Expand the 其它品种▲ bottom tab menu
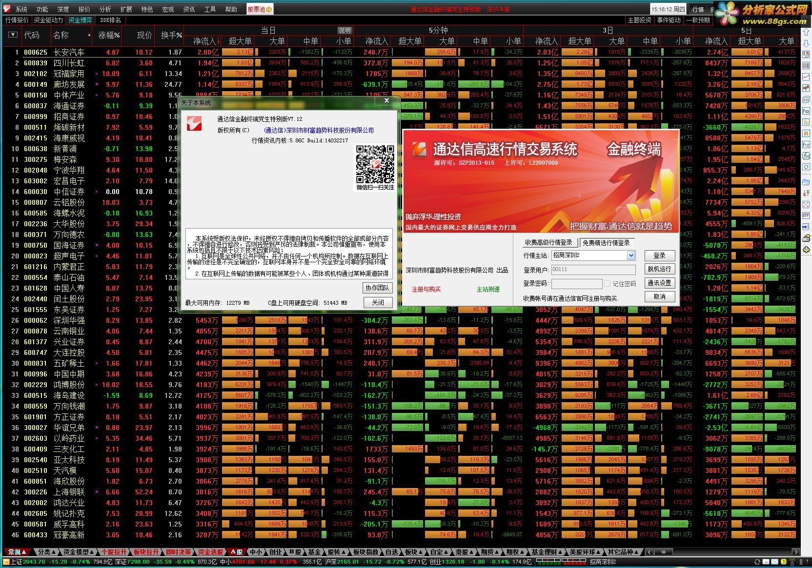 tap(622, 552)
